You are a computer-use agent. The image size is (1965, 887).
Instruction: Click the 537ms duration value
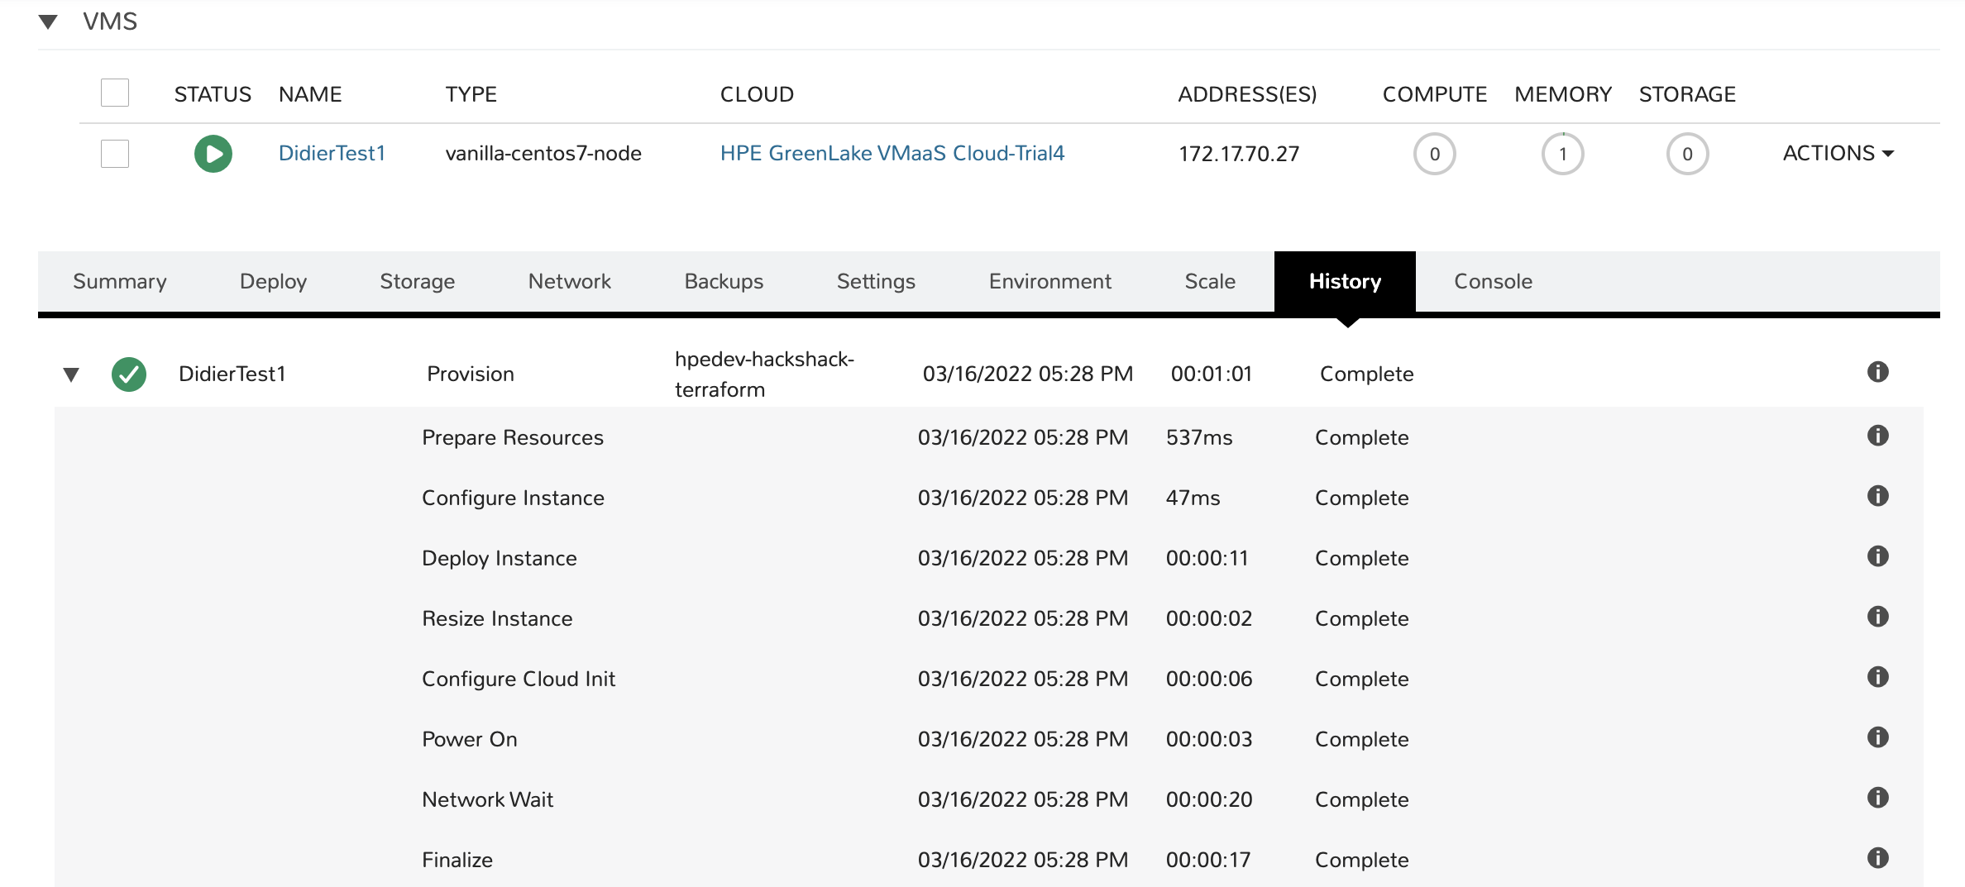[1199, 438]
